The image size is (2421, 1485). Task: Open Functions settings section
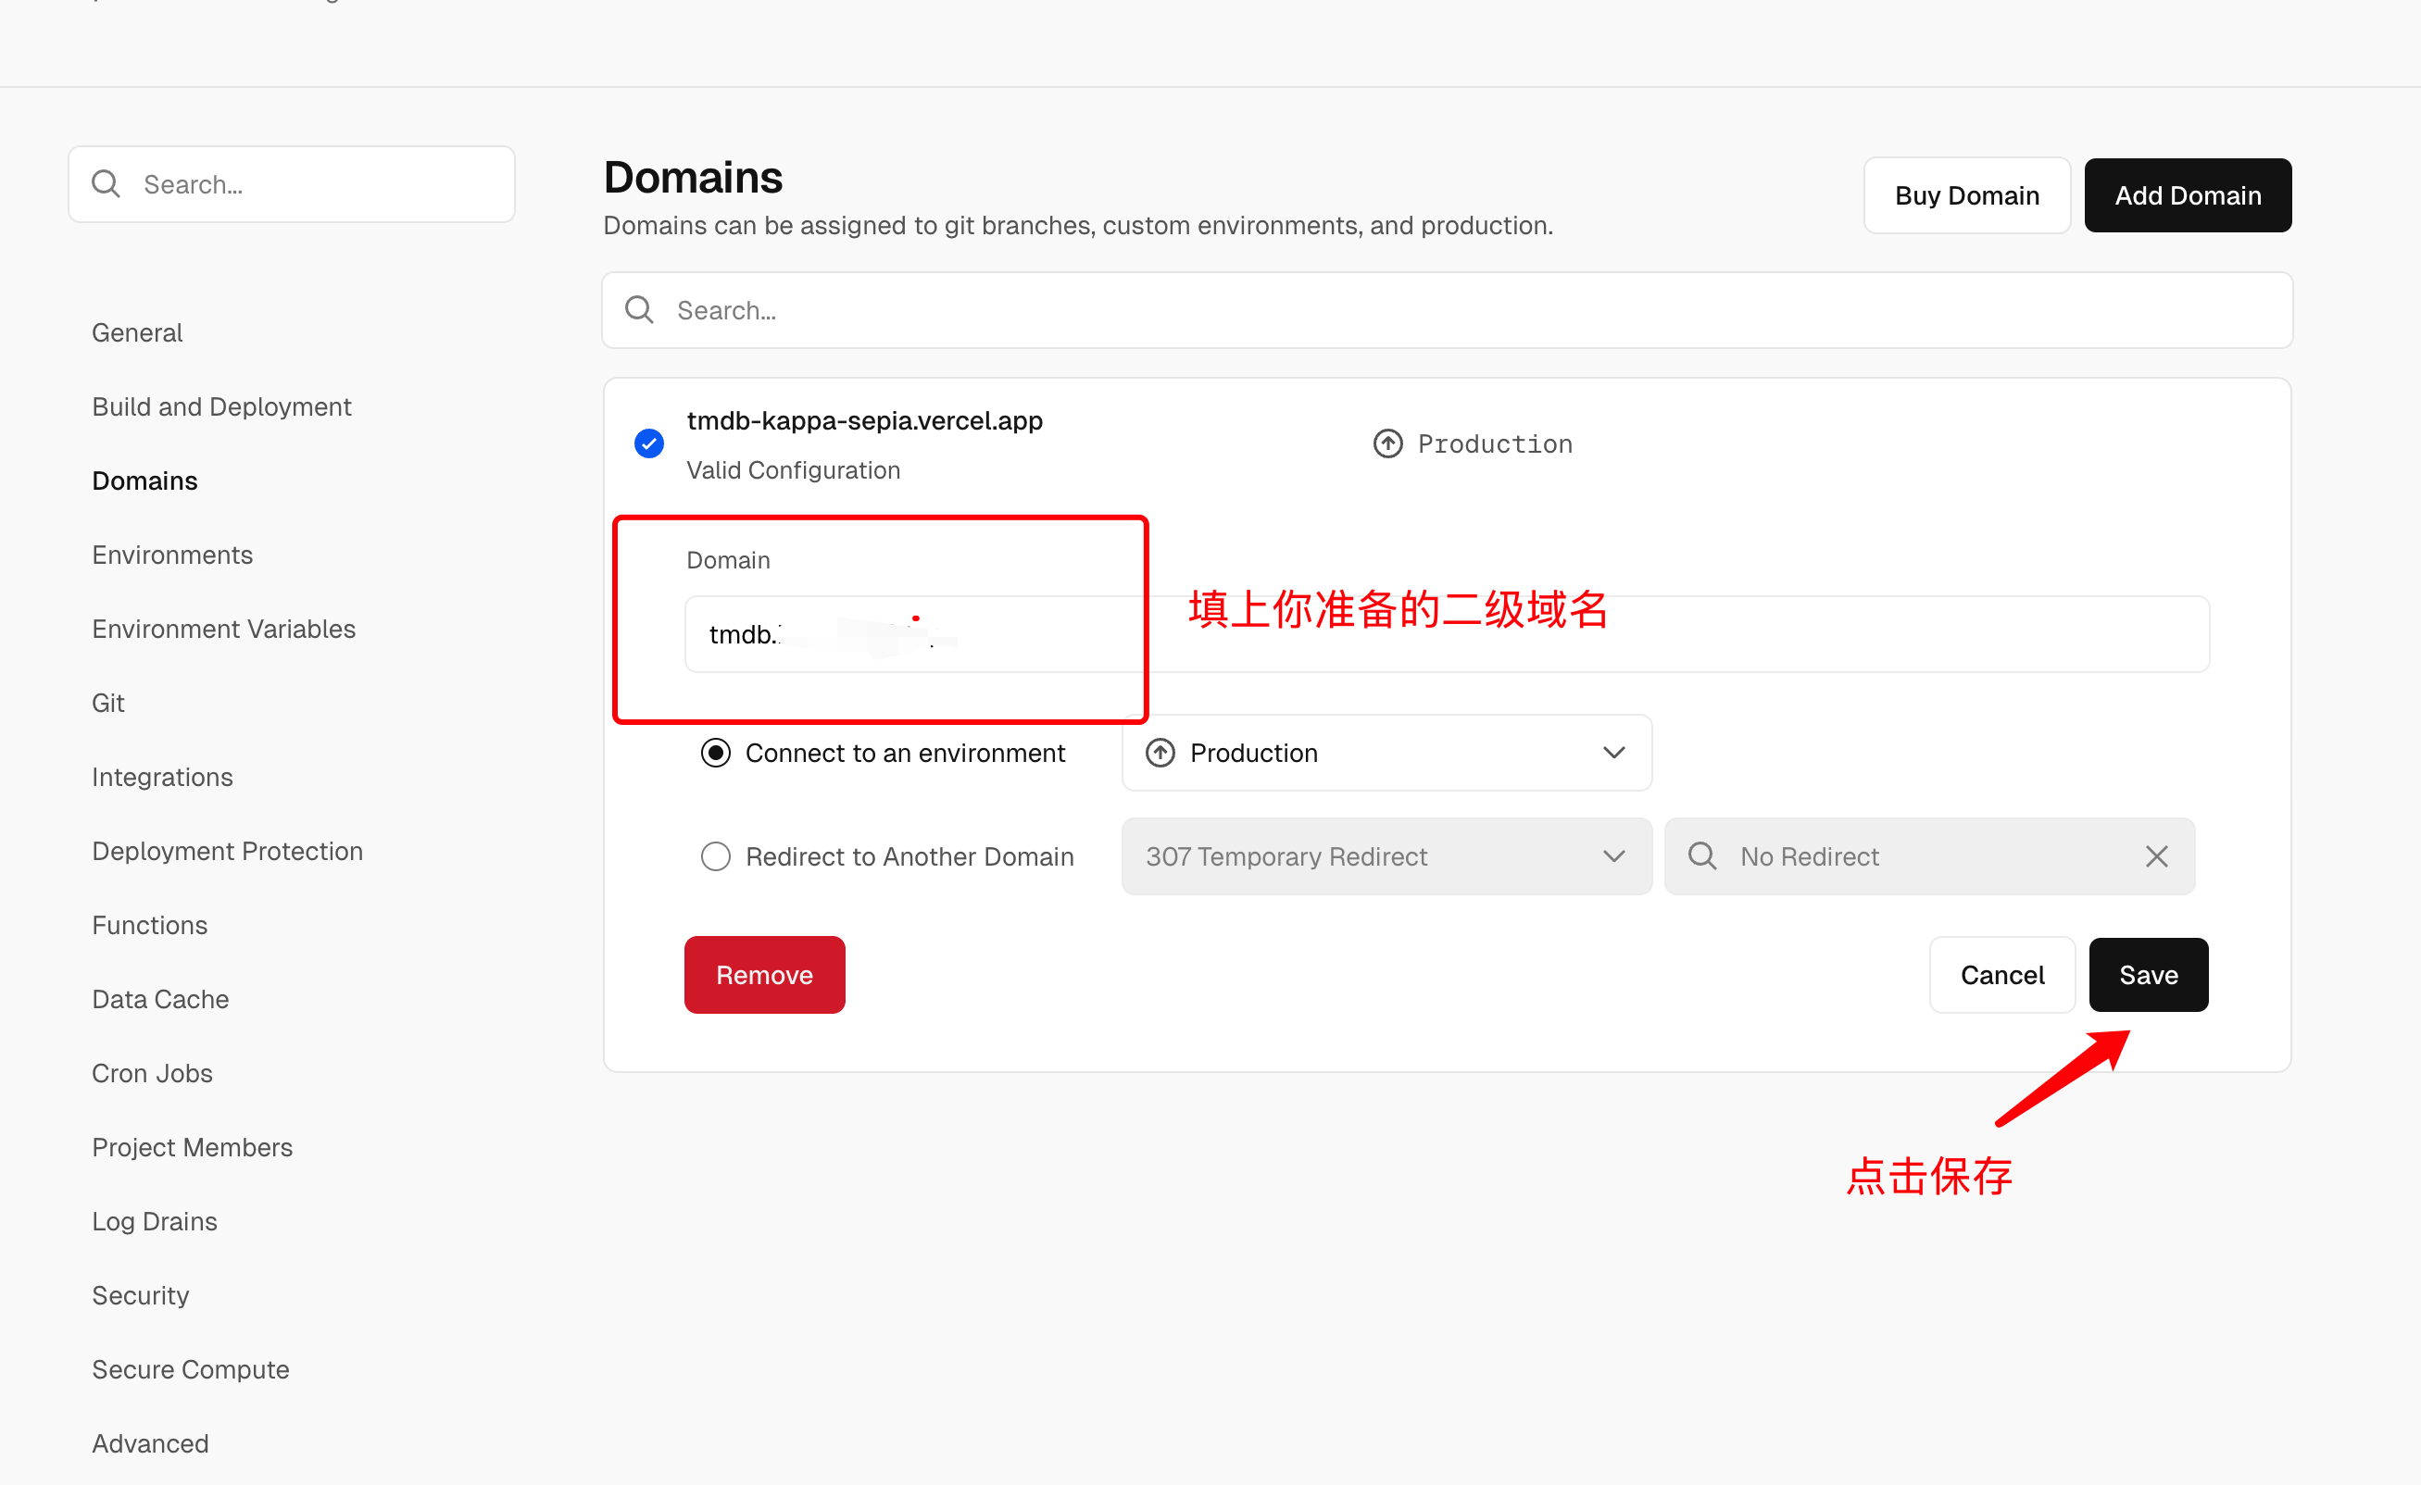[149, 925]
